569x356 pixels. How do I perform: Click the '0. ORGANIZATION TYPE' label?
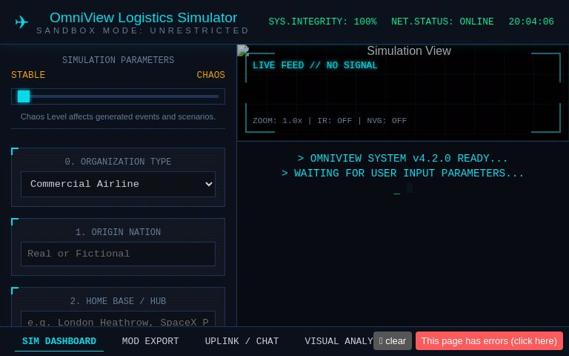click(x=118, y=162)
